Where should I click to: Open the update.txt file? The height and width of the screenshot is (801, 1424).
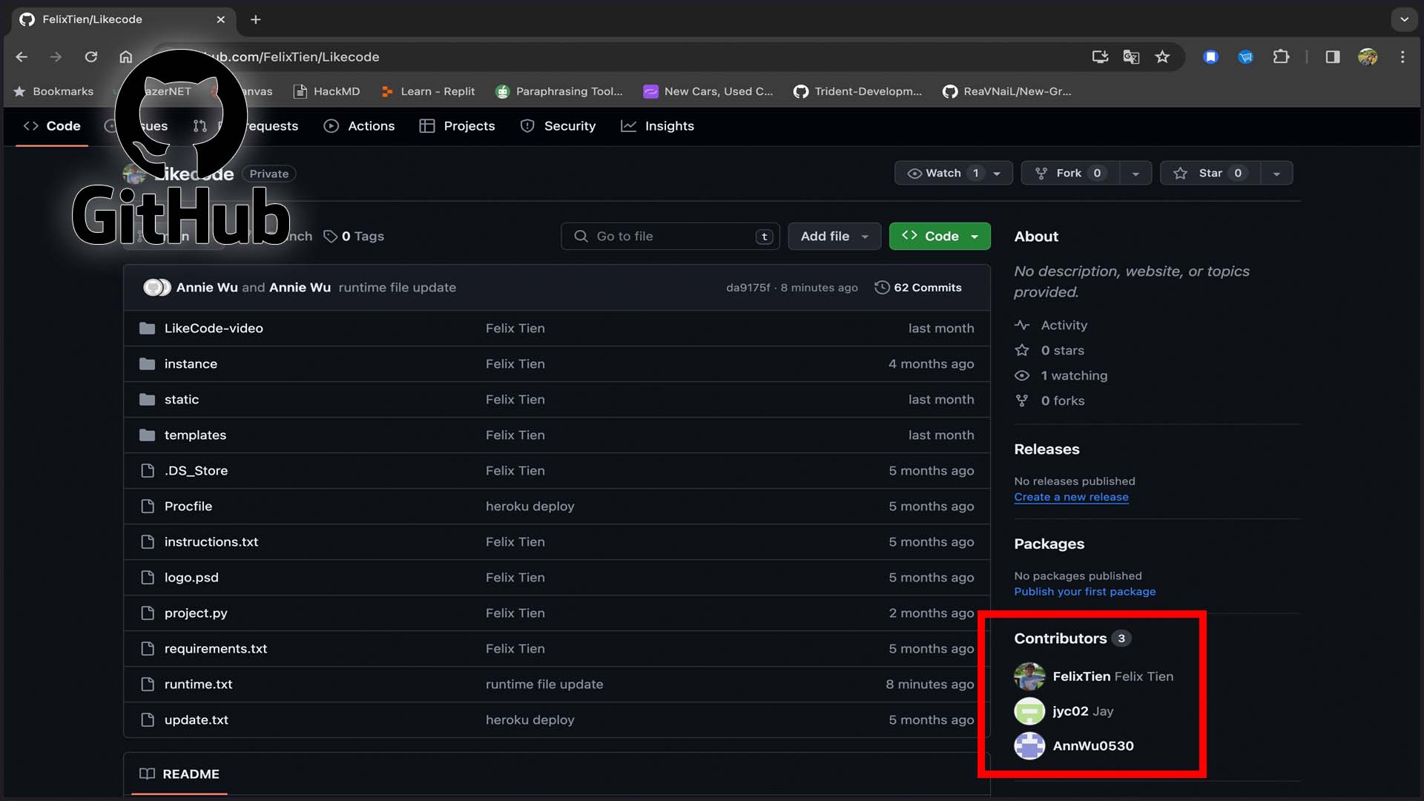point(197,720)
